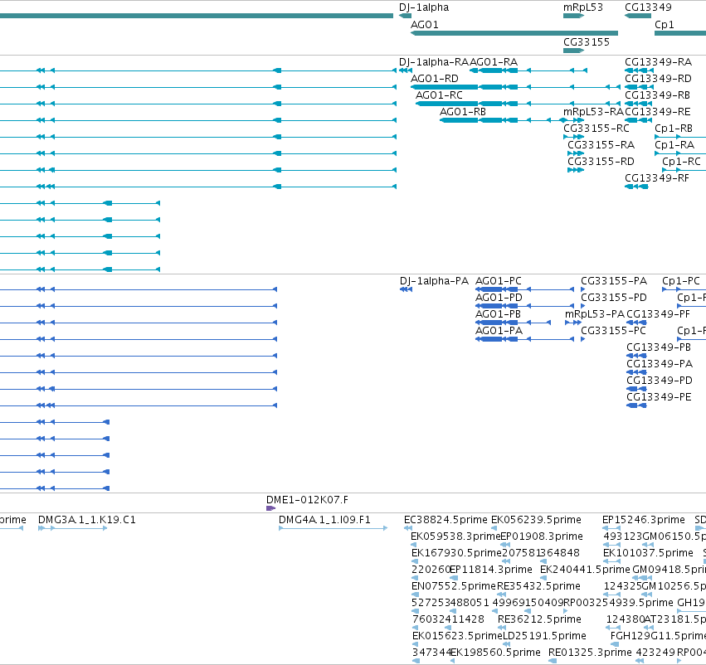Select the CG13349 gene label

648,7
